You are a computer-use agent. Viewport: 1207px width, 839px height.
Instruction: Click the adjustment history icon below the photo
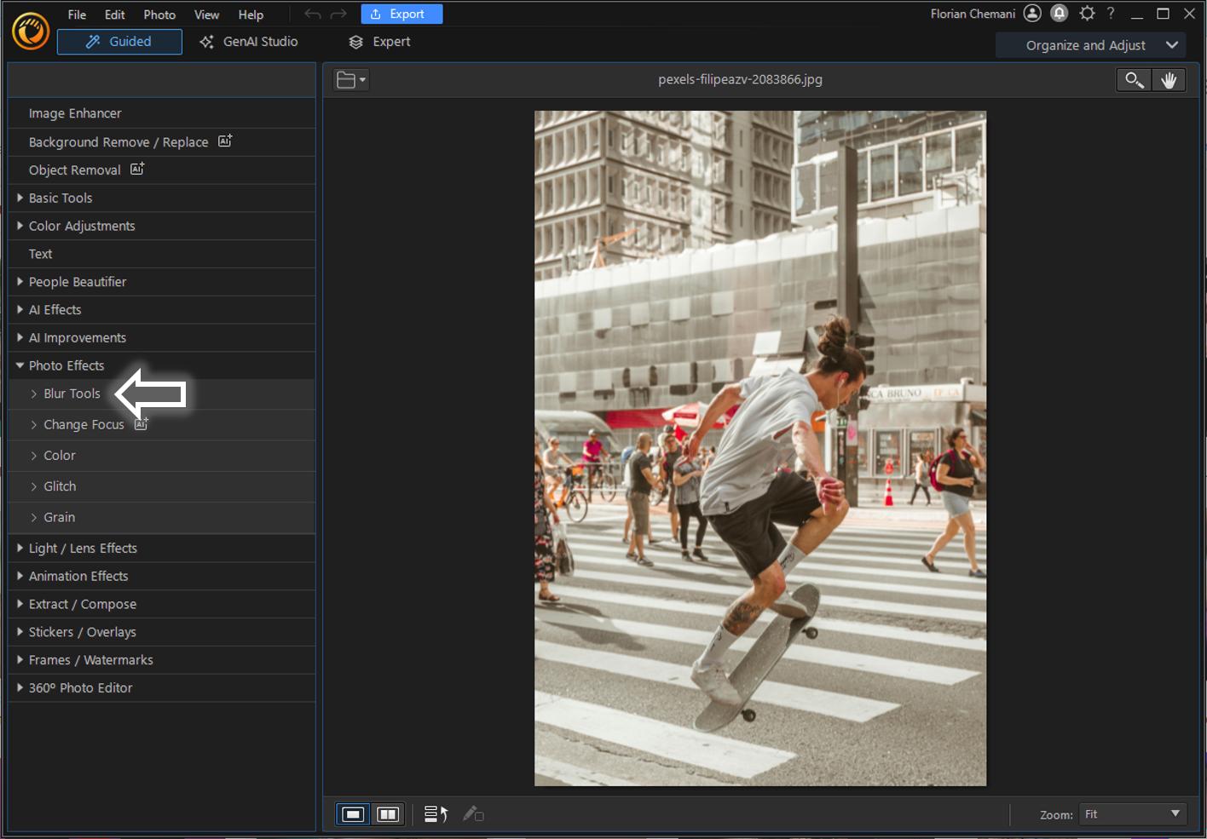pos(435,813)
